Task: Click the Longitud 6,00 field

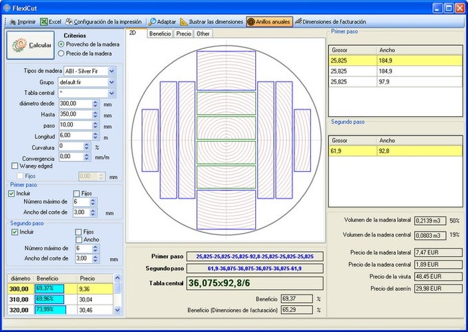Action: tap(76, 136)
